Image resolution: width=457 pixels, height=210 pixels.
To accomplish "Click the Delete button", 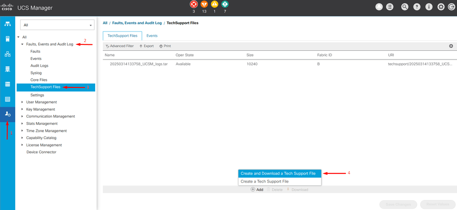I will [275, 189].
